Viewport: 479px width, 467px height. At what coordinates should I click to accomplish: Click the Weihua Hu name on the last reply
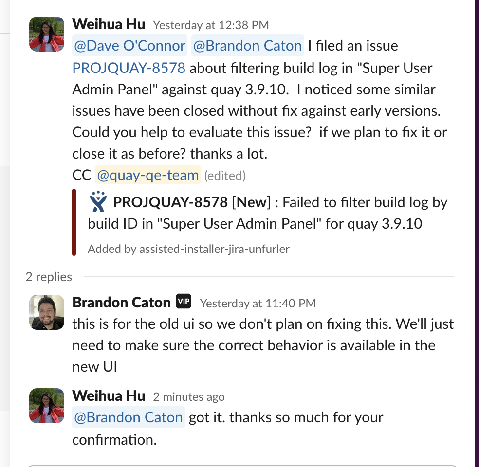point(109,396)
